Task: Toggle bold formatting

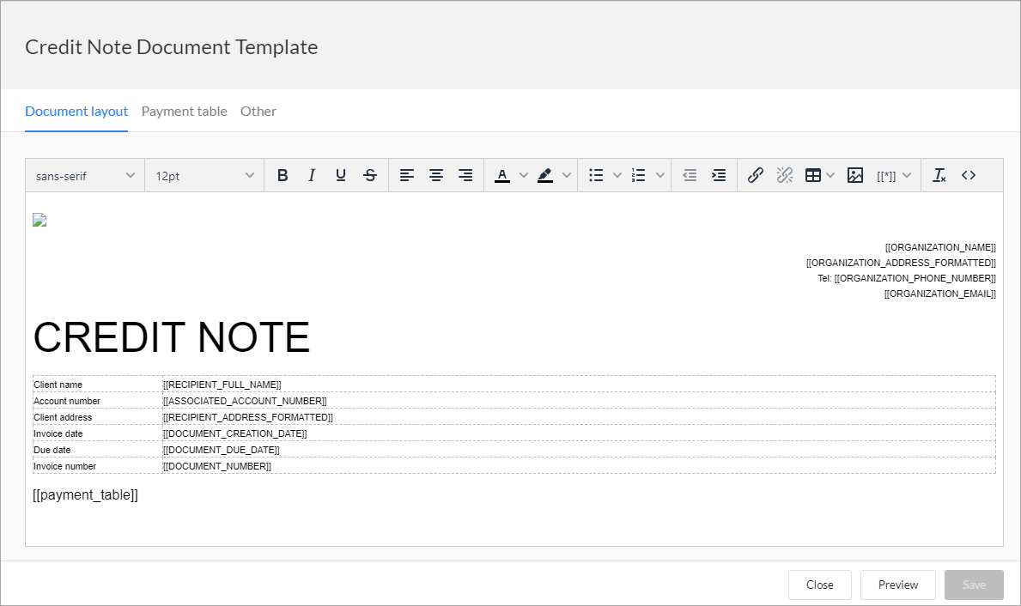Action: pyautogui.click(x=283, y=174)
